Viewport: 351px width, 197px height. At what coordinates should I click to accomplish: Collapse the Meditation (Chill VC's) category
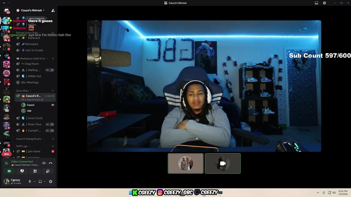coord(32,59)
